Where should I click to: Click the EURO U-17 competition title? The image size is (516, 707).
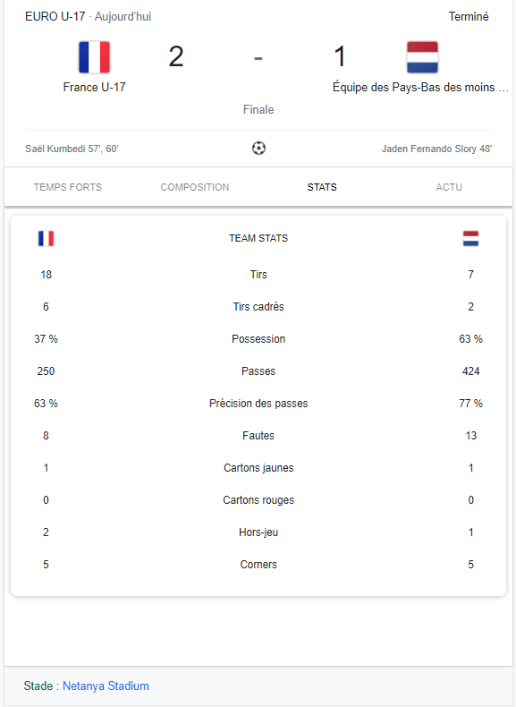(55, 17)
